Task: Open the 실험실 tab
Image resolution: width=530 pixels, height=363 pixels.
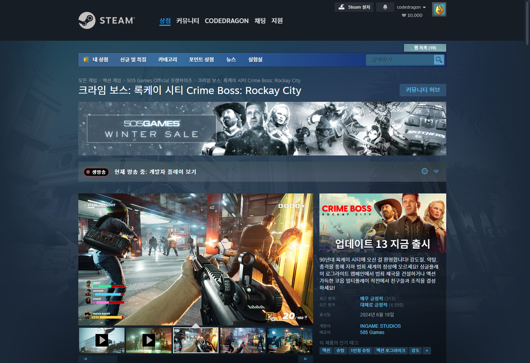Action: coord(255,60)
